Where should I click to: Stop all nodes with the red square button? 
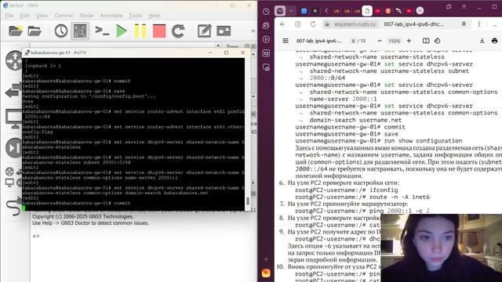pos(159,31)
